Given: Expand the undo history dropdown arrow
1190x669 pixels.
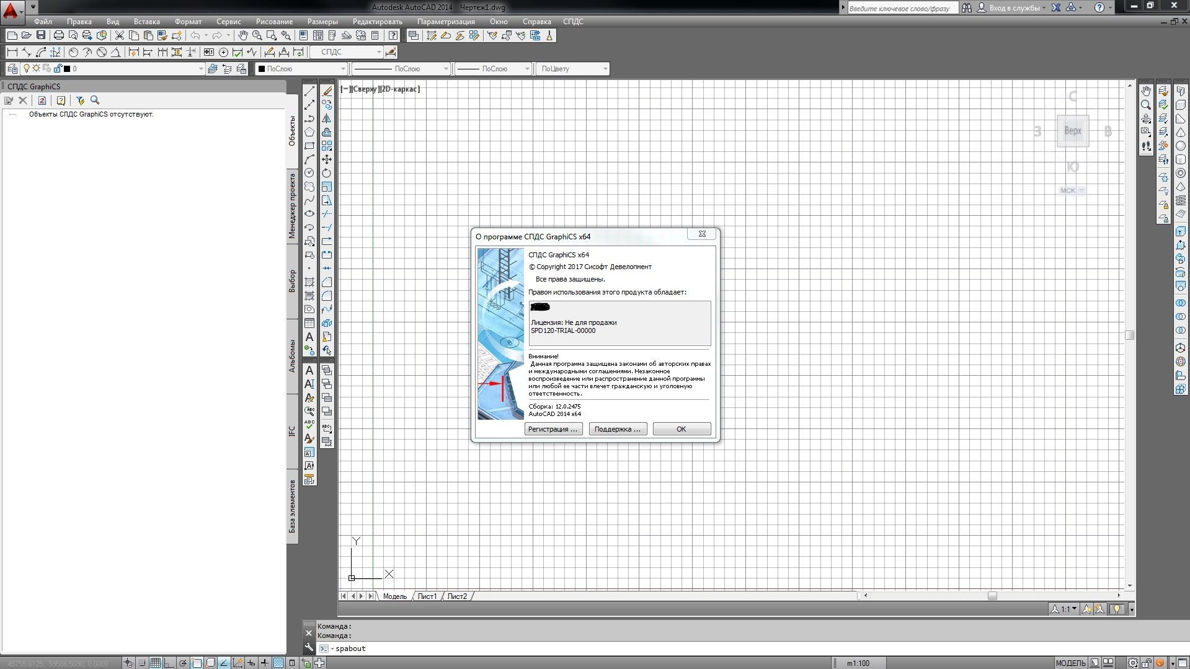Looking at the screenshot, I should click(206, 36).
